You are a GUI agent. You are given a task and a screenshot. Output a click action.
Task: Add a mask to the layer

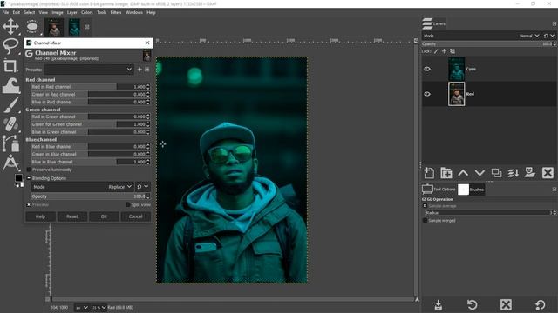530,173
